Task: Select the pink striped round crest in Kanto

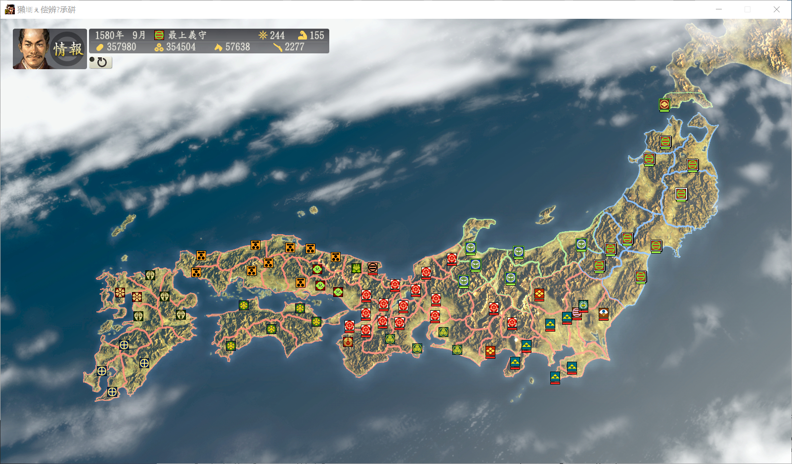Action: tap(577, 313)
